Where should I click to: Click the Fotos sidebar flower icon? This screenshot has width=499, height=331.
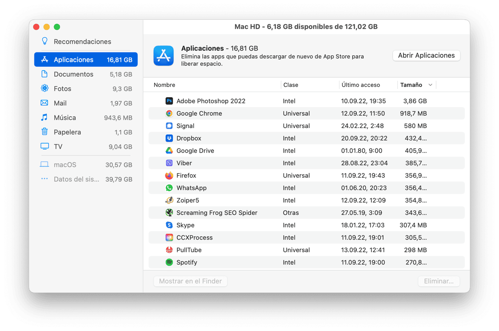click(45, 89)
